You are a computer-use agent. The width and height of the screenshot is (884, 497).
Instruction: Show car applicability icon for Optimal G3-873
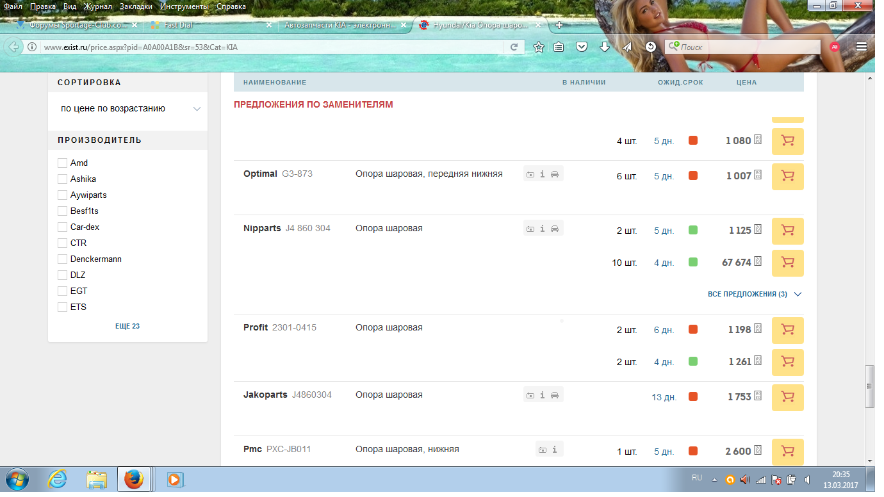(555, 174)
